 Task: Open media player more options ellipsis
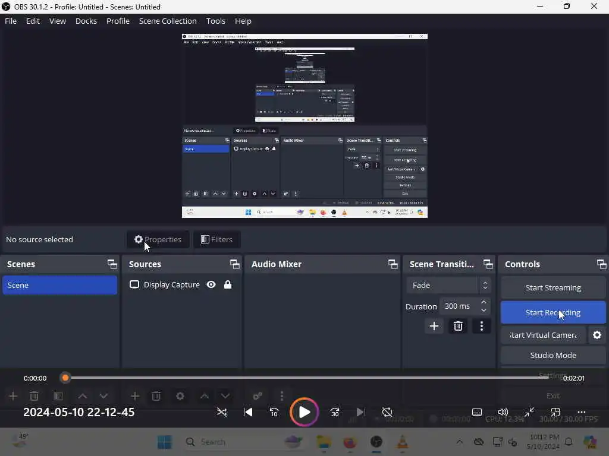[582, 412]
